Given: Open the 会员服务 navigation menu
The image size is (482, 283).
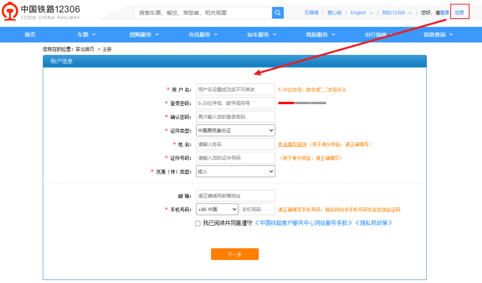Looking at the screenshot, I should [x=203, y=35].
